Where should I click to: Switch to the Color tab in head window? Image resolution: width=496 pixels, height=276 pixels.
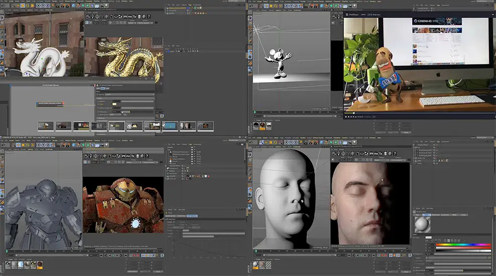point(427,215)
